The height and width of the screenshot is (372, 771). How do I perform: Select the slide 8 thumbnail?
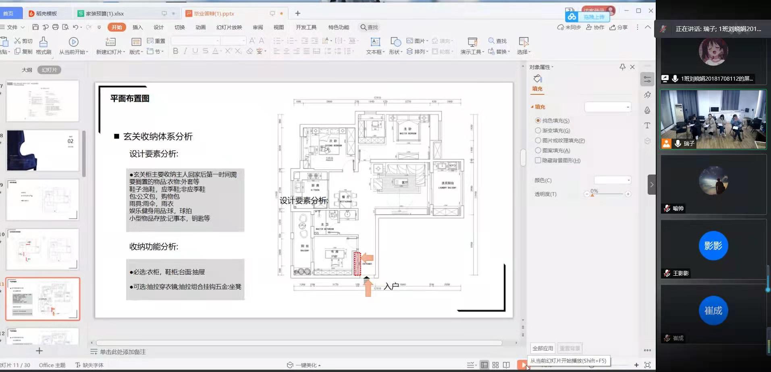pos(42,150)
